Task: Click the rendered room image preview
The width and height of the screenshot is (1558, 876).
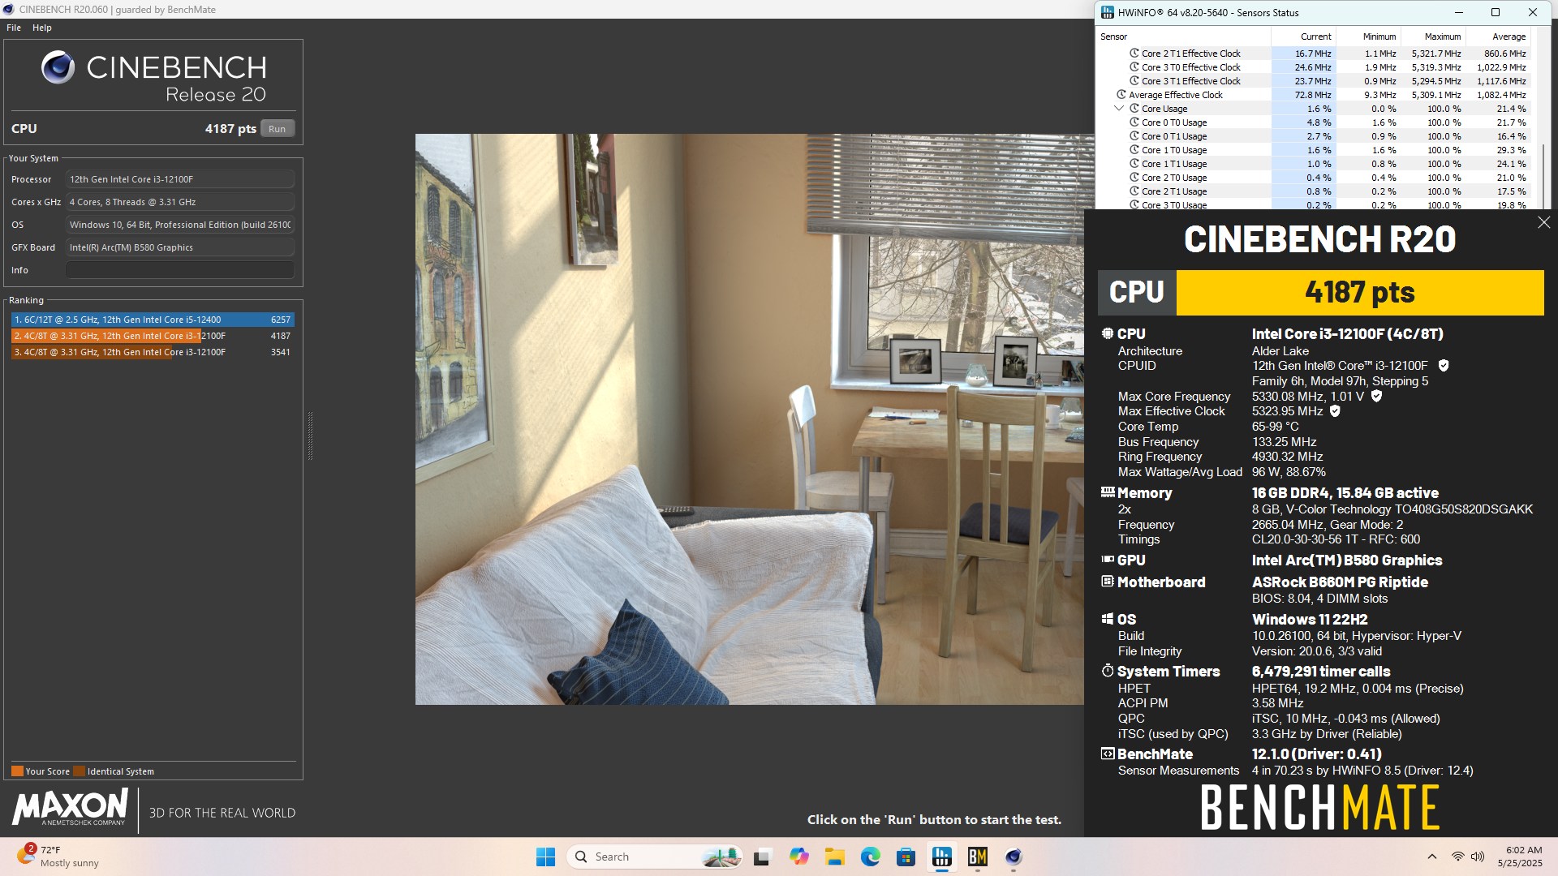Action: pos(749,419)
